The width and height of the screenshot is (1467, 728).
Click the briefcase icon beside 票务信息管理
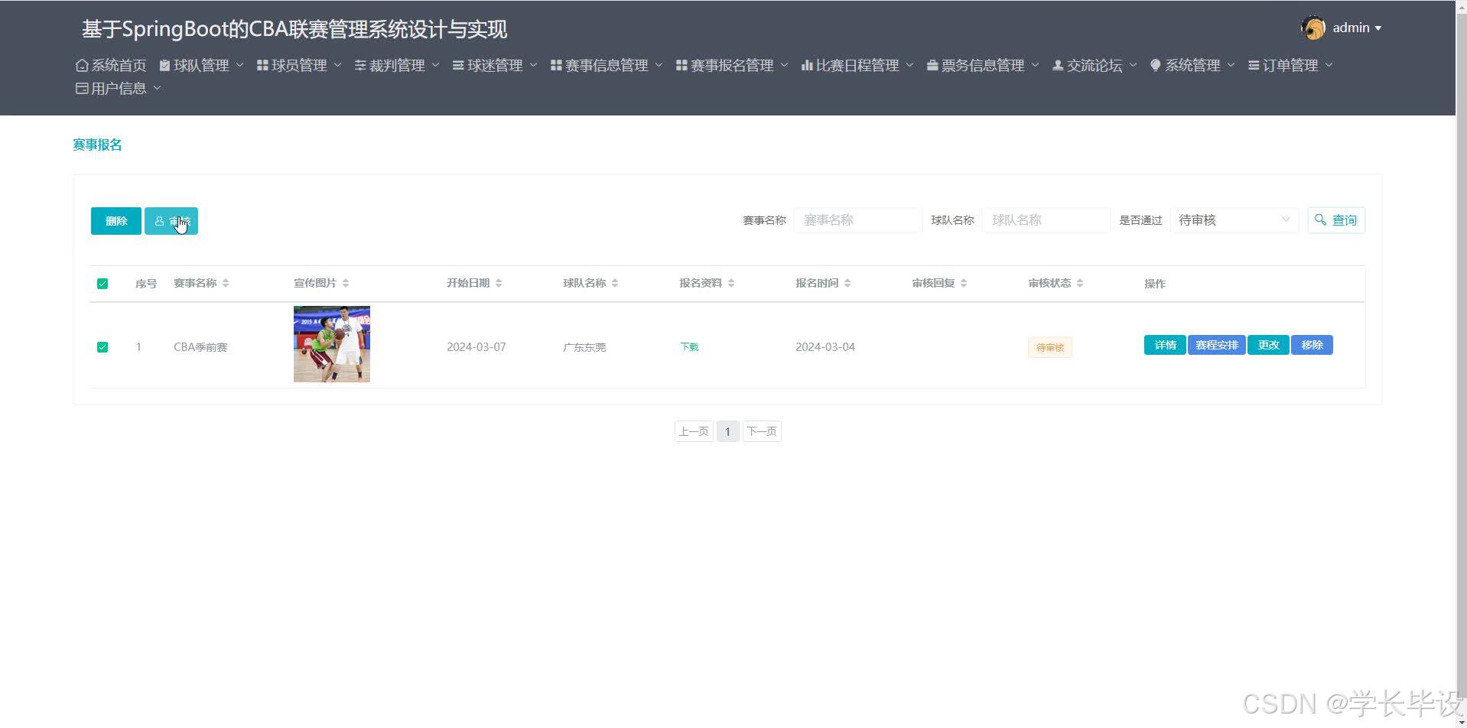tap(932, 66)
